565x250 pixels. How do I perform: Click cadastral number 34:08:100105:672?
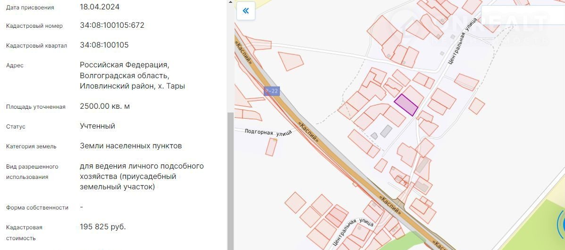click(x=112, y=25)
